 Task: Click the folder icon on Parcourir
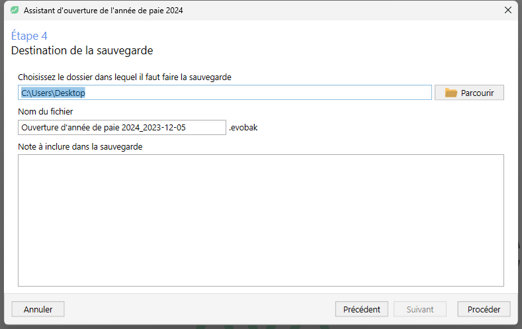pos(451,93)
